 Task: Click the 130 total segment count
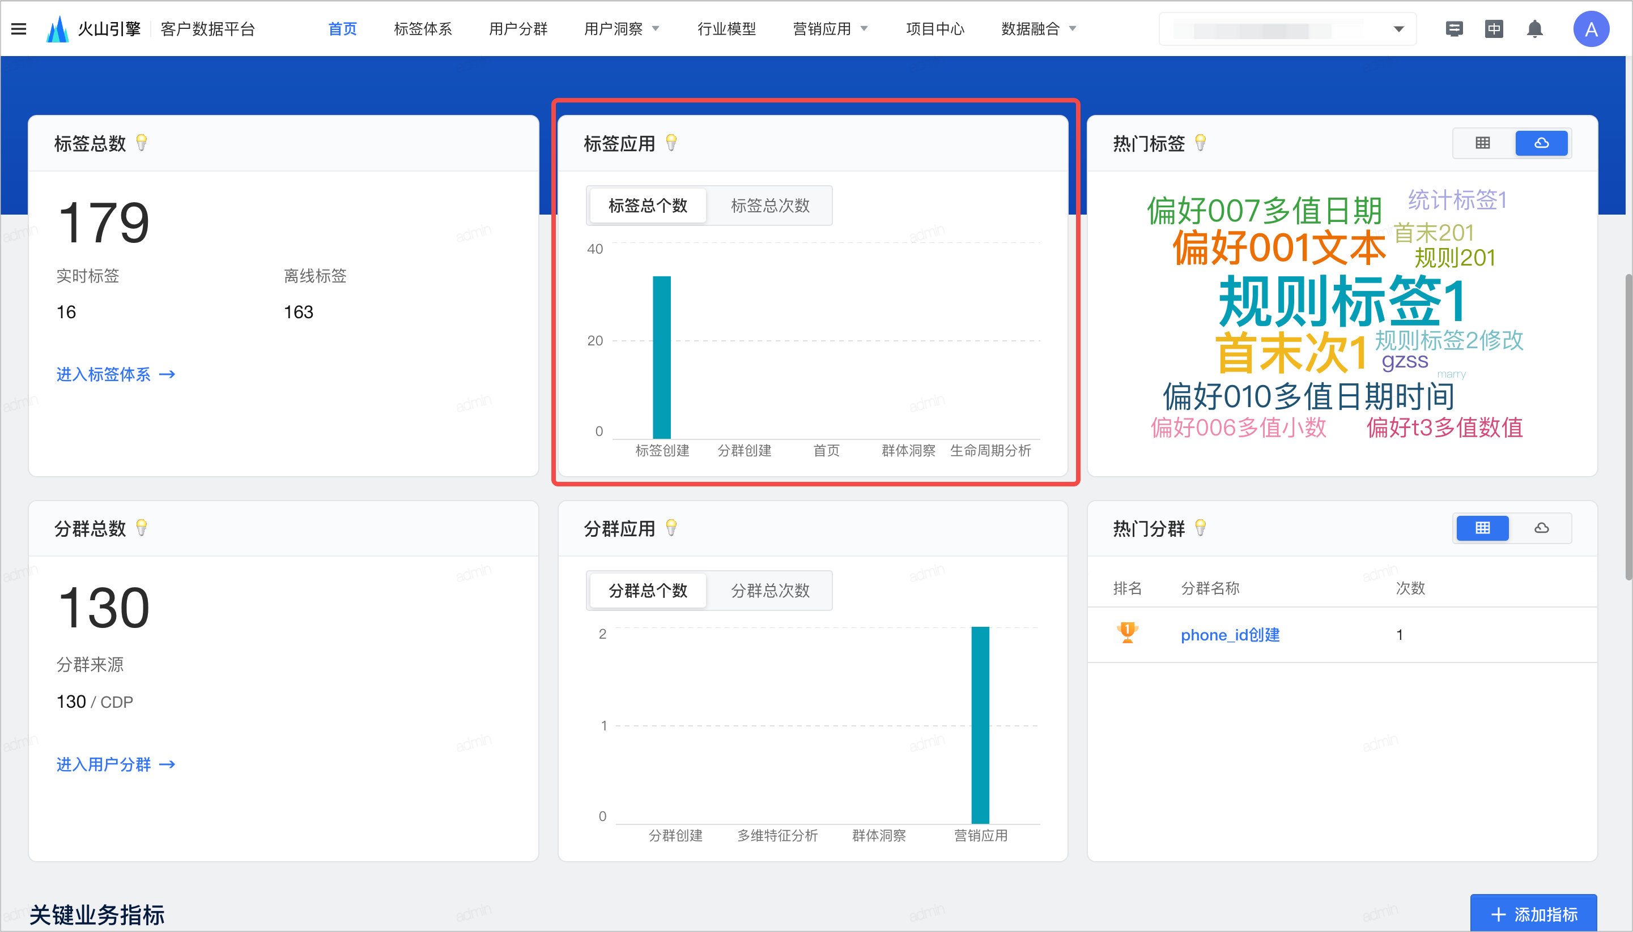103,608
